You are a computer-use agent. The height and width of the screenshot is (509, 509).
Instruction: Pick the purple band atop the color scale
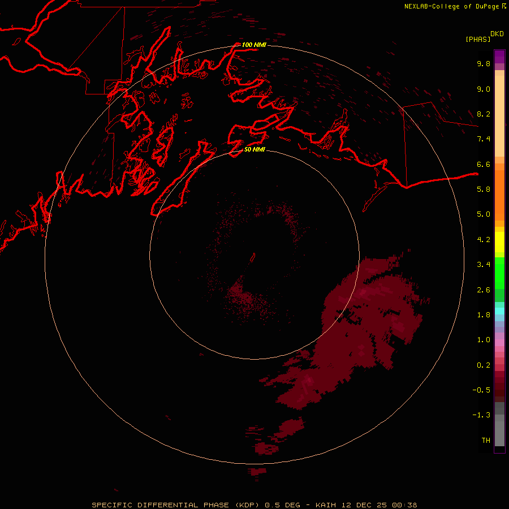tap(499, 57)
